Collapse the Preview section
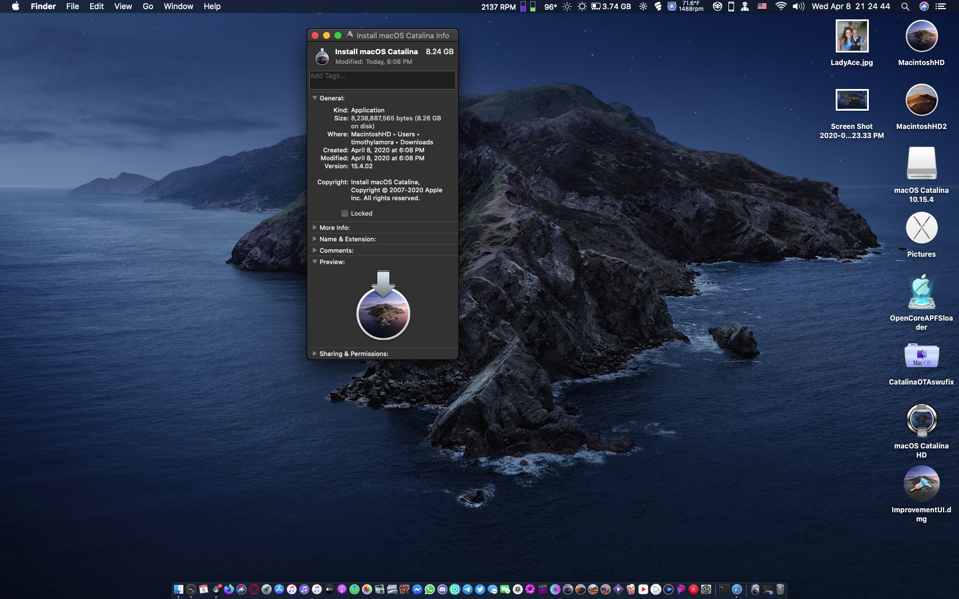 point(315,262)
